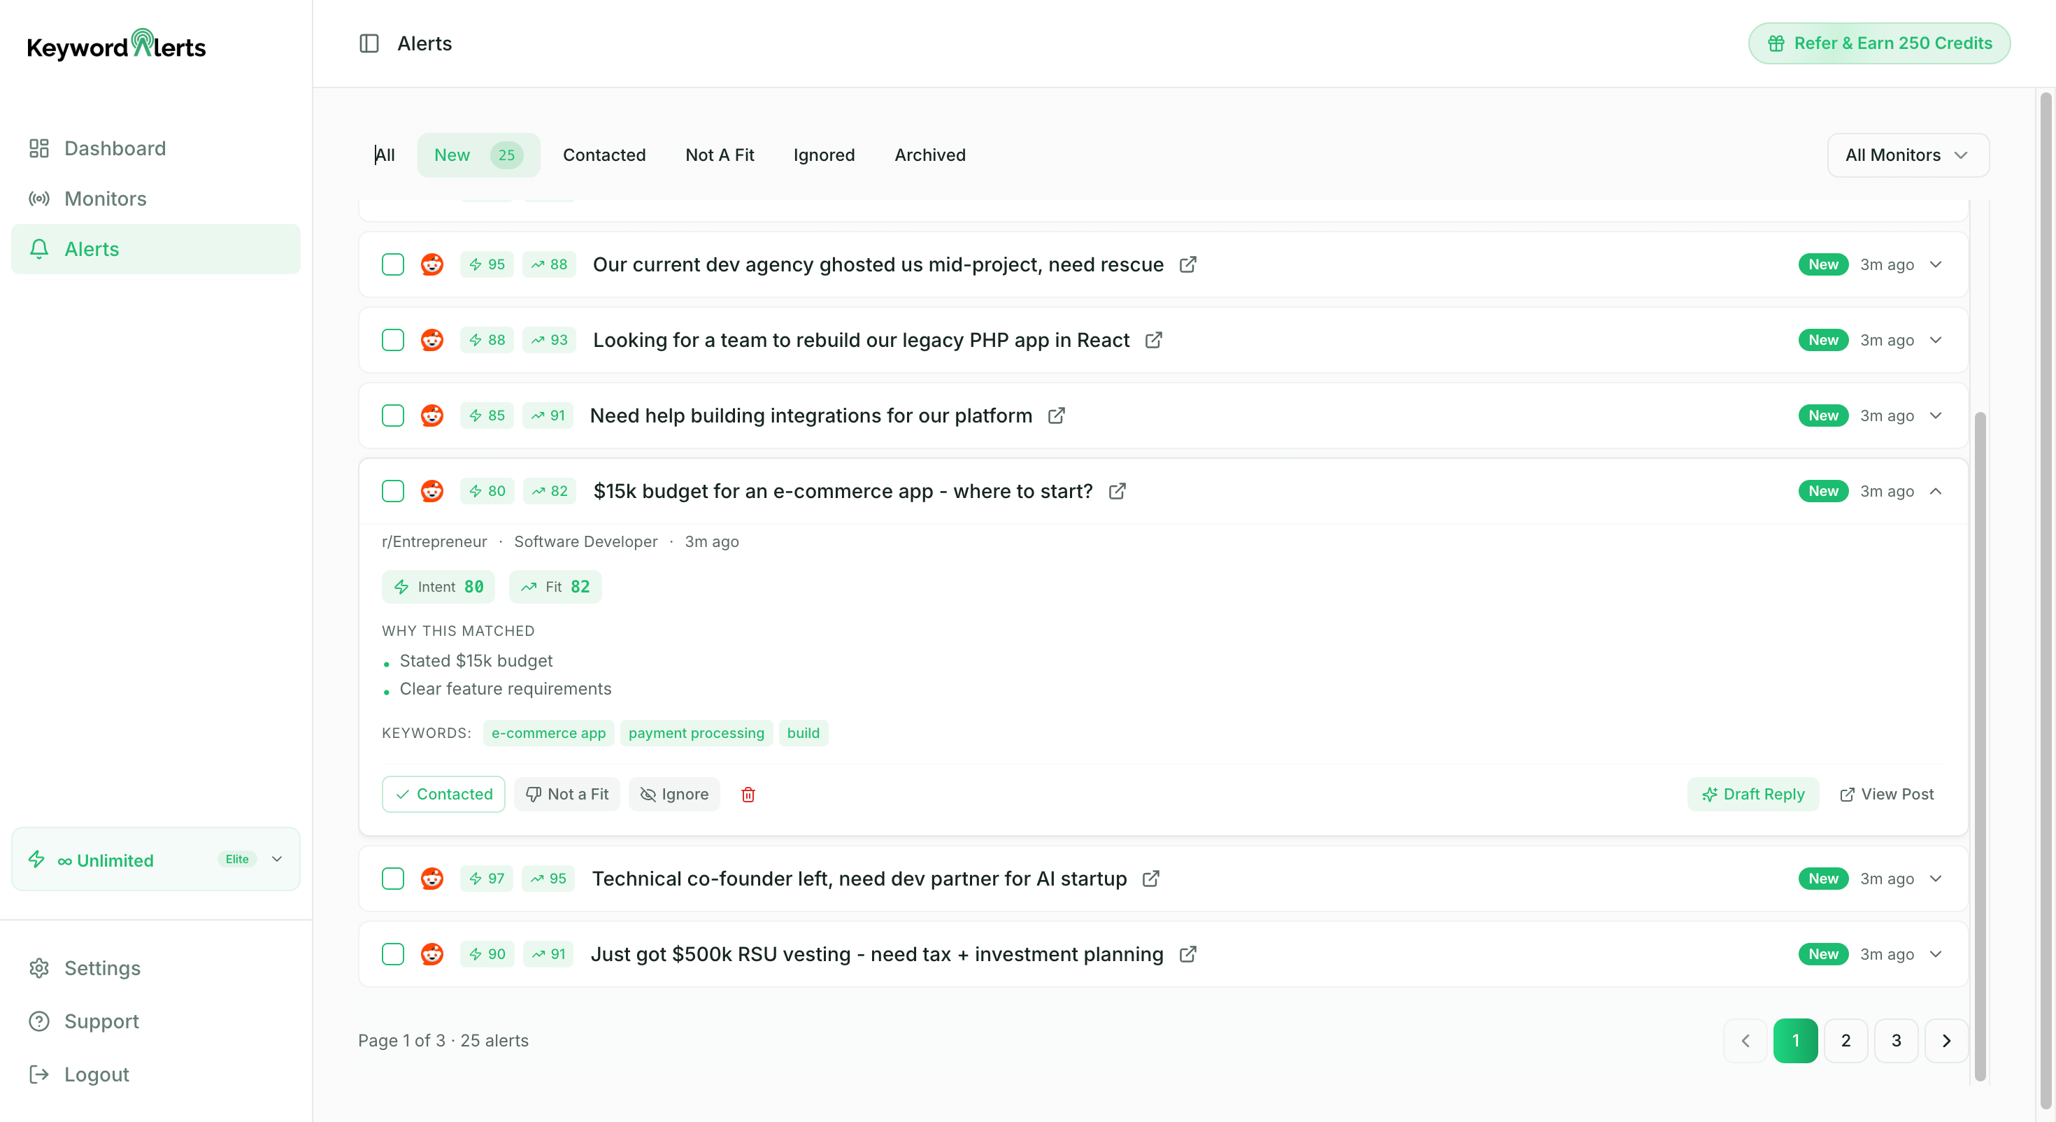Viewport: 2056px width, 1122px height.
Task: Open the All Monitors dropdown
Action: point(1908,155)
